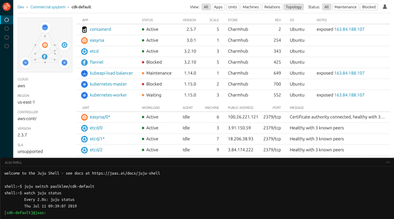The width and height of the screenshot is (394, 219).
Task: Click the etcd/0 unit icon
Action: pos(84,128)
